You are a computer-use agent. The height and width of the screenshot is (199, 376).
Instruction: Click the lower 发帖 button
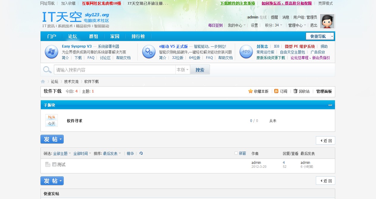(52, 181)
